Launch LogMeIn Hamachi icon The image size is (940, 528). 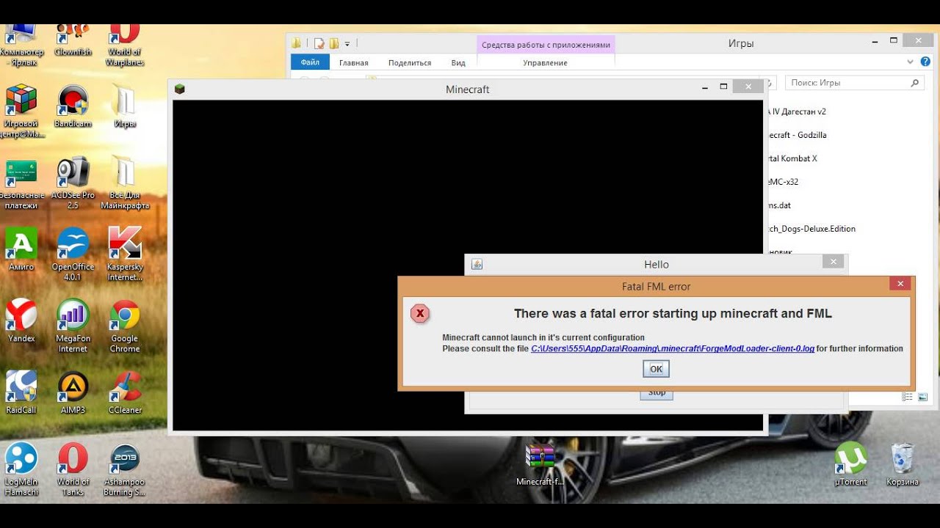[x=21, y=469]
